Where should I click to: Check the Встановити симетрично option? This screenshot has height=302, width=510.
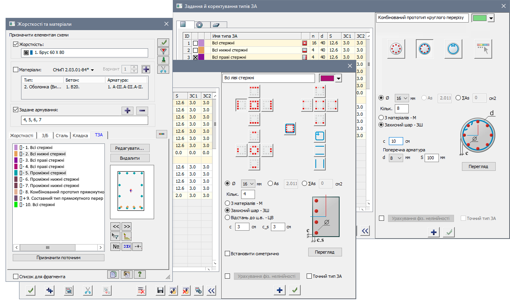(x=228, y=254)
